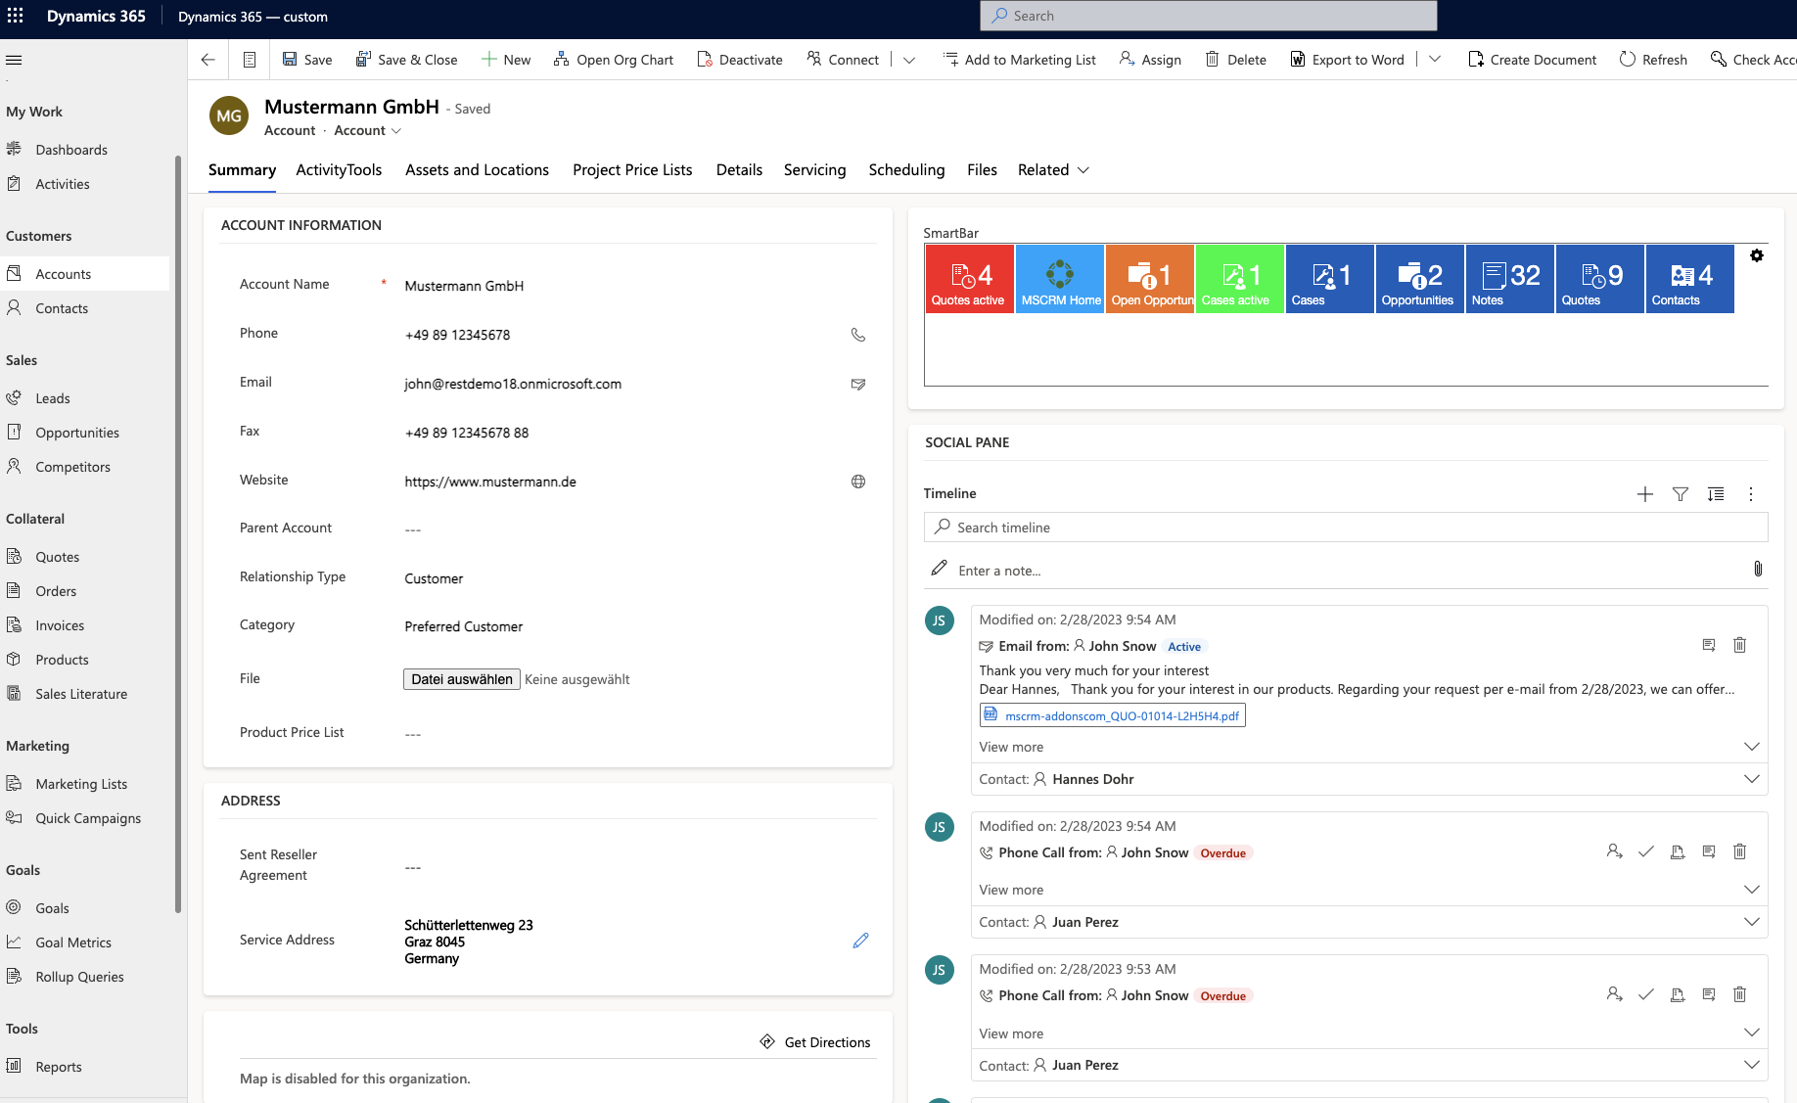Click Datei auswählen file chooser button

coord(462,679)
